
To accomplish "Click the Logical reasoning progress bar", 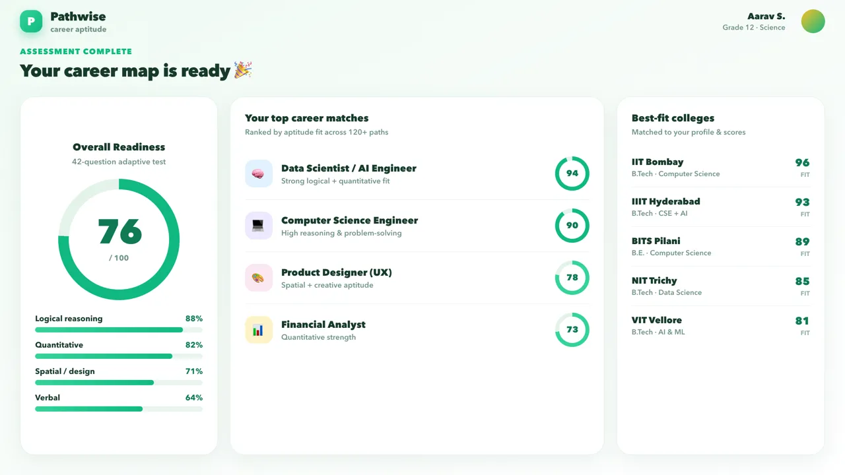I will pyautogui.click(x=119, y=330).
